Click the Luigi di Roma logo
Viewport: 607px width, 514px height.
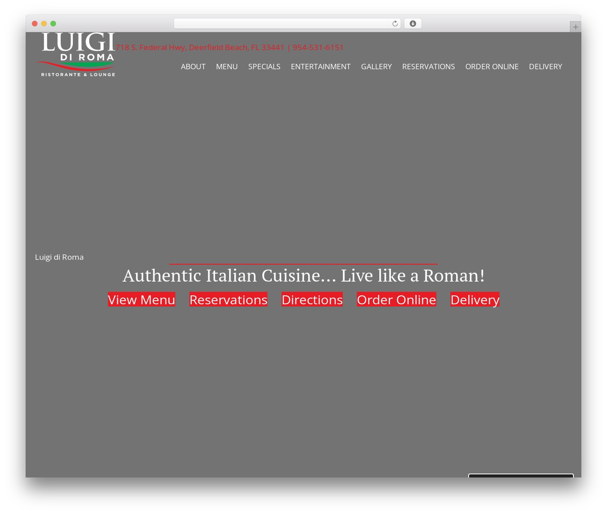pos(76,55)
